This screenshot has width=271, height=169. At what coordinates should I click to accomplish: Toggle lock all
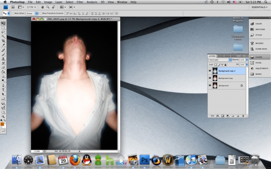click(x=225, y=64)
